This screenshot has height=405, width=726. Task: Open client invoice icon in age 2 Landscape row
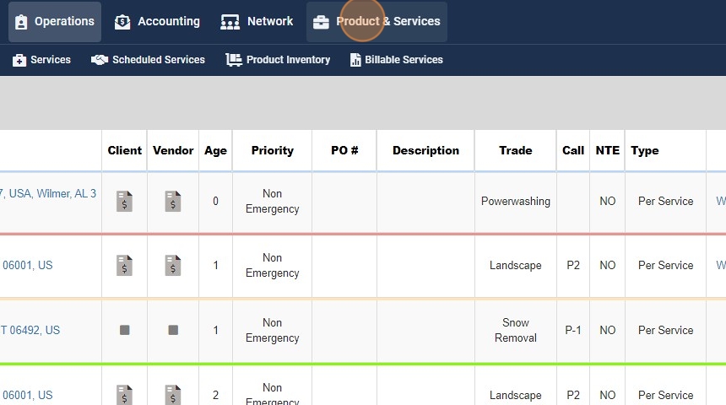[124, 395]
